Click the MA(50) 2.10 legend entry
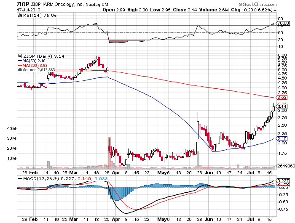295x223 pixels. coord(34,61)
